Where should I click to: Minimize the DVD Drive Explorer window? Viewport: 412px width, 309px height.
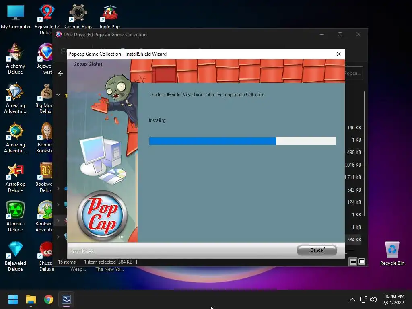[x=321, y=35]
